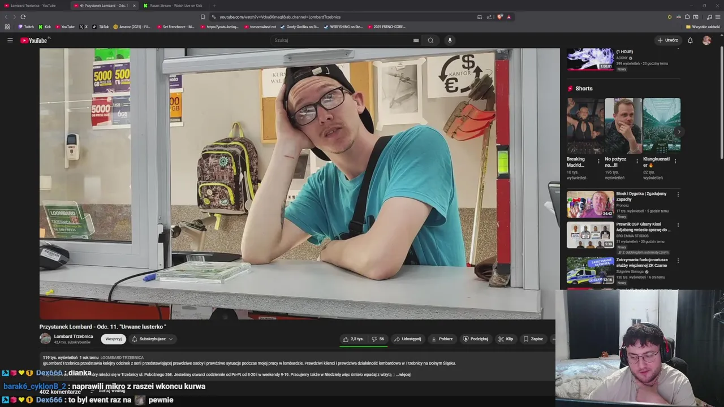Open options menu for Binek i Dygotka video
This screenshot has height=407, width=724.
point(678,194)
